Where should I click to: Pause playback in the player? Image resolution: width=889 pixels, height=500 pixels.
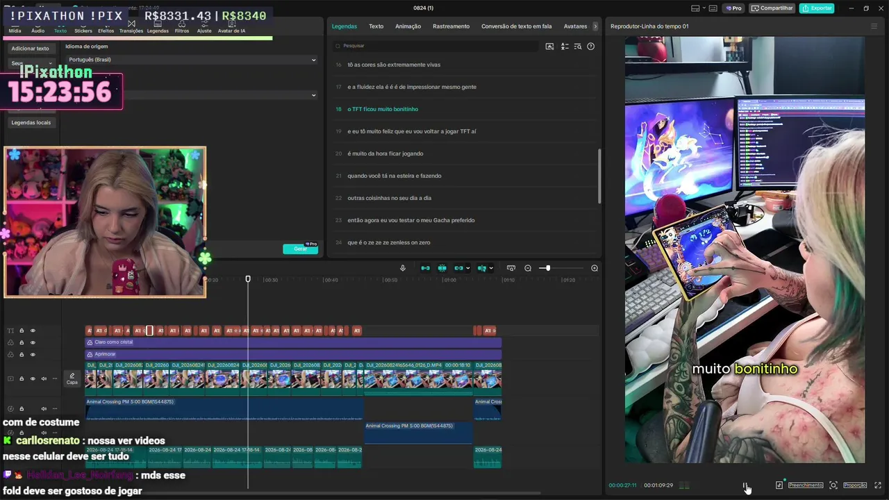tap(745, 485)
